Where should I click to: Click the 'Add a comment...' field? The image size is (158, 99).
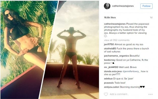point(119,94)
